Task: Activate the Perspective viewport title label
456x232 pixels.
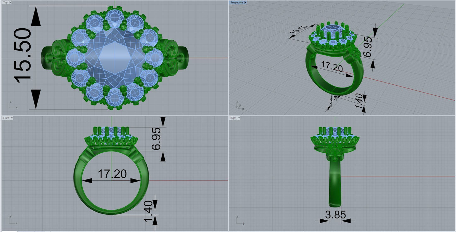Action: click(237, 2)
